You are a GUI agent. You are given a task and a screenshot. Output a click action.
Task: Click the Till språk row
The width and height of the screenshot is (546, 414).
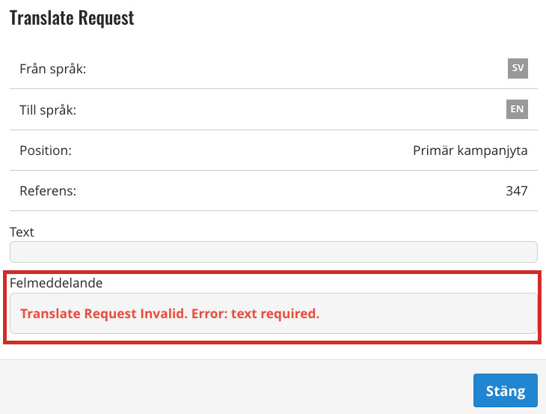pyautogui.click(x=273, y=109)
